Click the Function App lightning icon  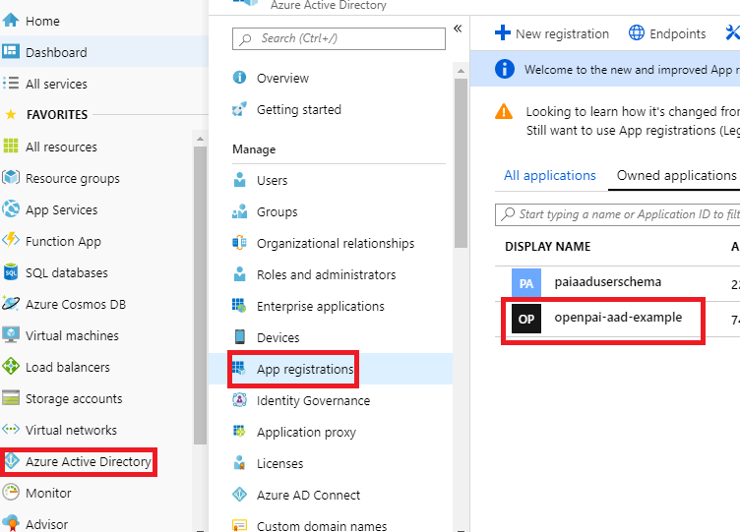pyautogui.click(x=11, y=241)
